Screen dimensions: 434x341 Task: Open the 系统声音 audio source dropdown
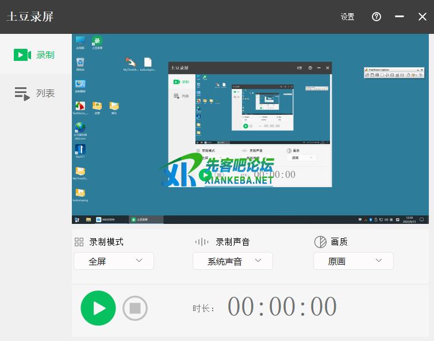[x=233, y=261]
